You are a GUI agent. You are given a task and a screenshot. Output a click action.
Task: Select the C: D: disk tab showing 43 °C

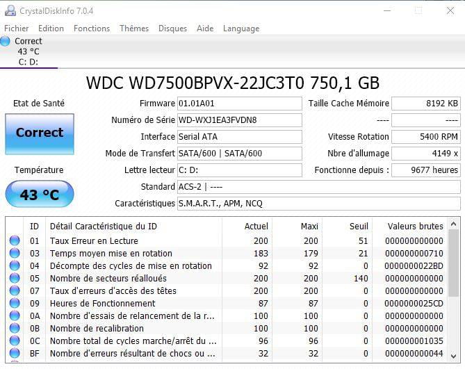[28, 51]
